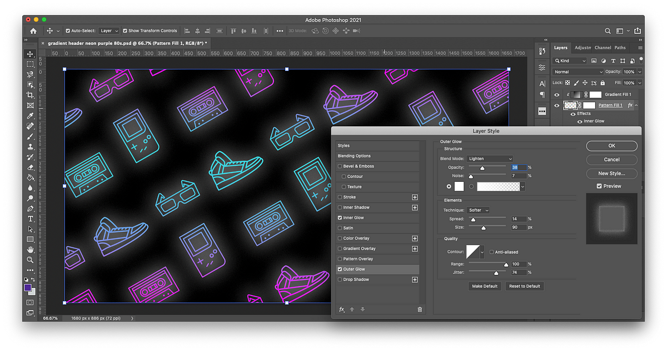Select the Lasso tool
667x351 pixels.
(x=30, y=74)
